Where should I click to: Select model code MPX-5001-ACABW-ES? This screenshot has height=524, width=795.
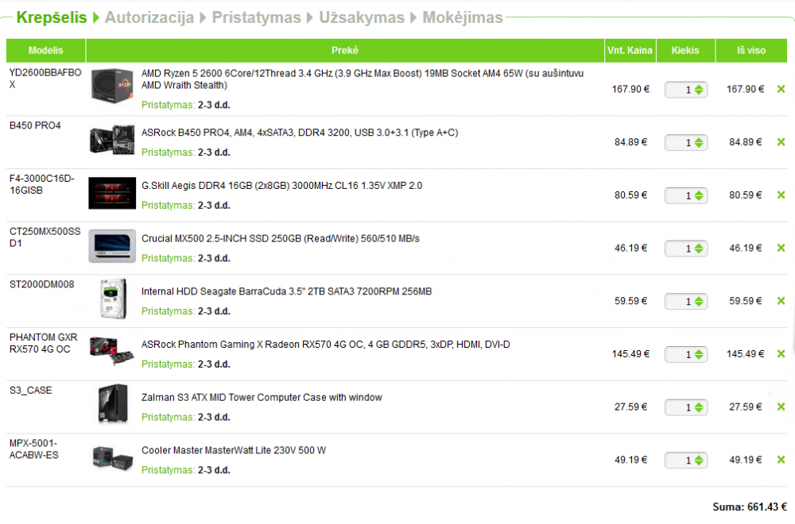click(x=34, y=449)
